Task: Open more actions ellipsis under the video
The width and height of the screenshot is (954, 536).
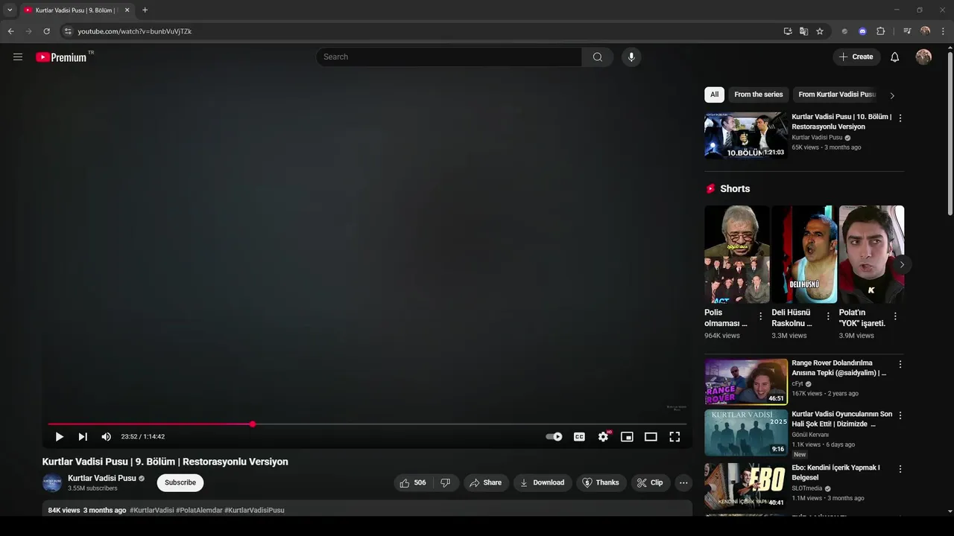Action: point(683,482)
